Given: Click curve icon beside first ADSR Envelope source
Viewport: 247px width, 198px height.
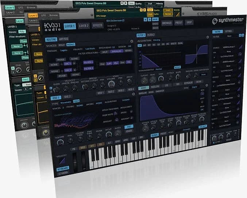Looking at the screenshot, I should pos(240,47).
